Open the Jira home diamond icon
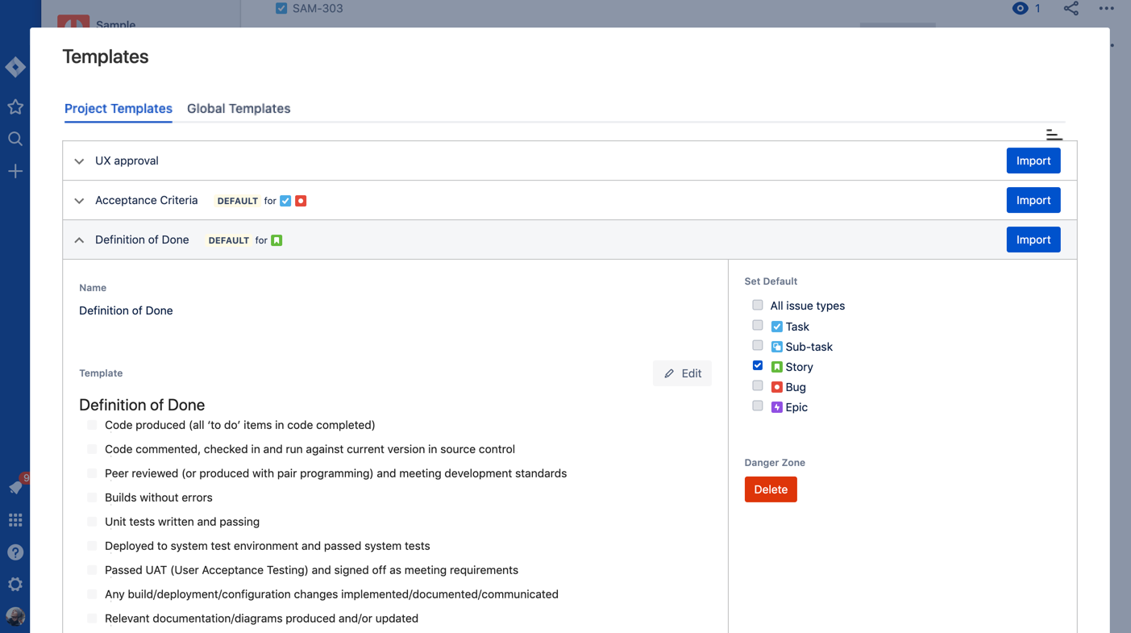 [15, 67]
